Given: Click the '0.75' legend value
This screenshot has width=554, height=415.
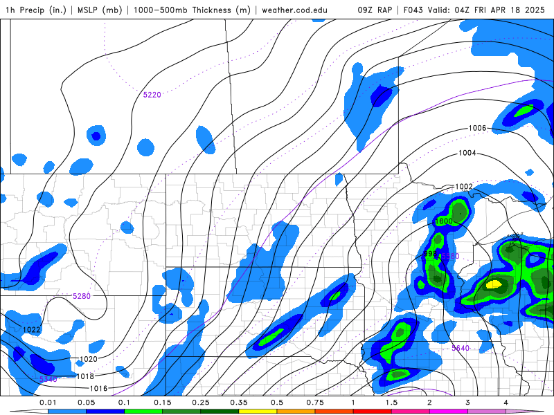Looking at the screenshot, I should pos(315,403).
